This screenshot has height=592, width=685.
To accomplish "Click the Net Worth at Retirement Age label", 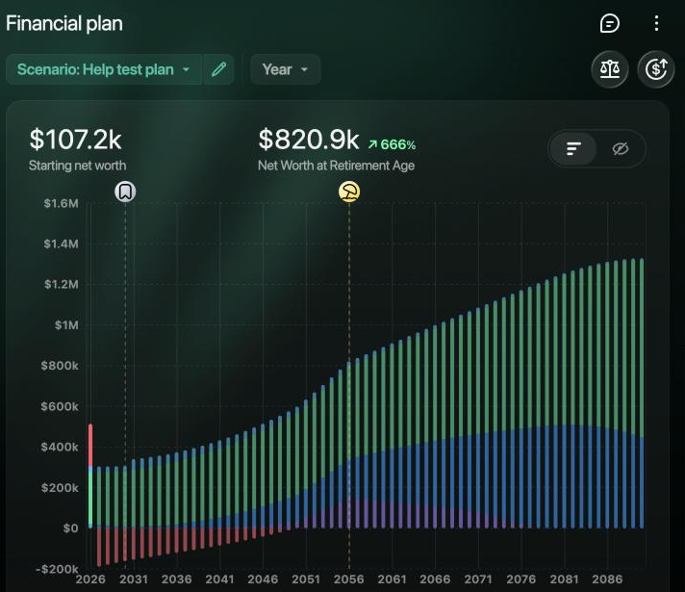I will click(x=336, y=166).
